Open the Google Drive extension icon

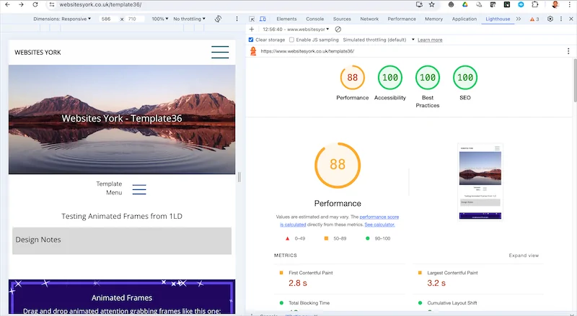465,4
